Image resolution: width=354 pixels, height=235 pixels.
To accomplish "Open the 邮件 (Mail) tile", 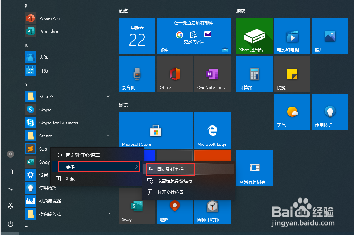I will (193, 36).
